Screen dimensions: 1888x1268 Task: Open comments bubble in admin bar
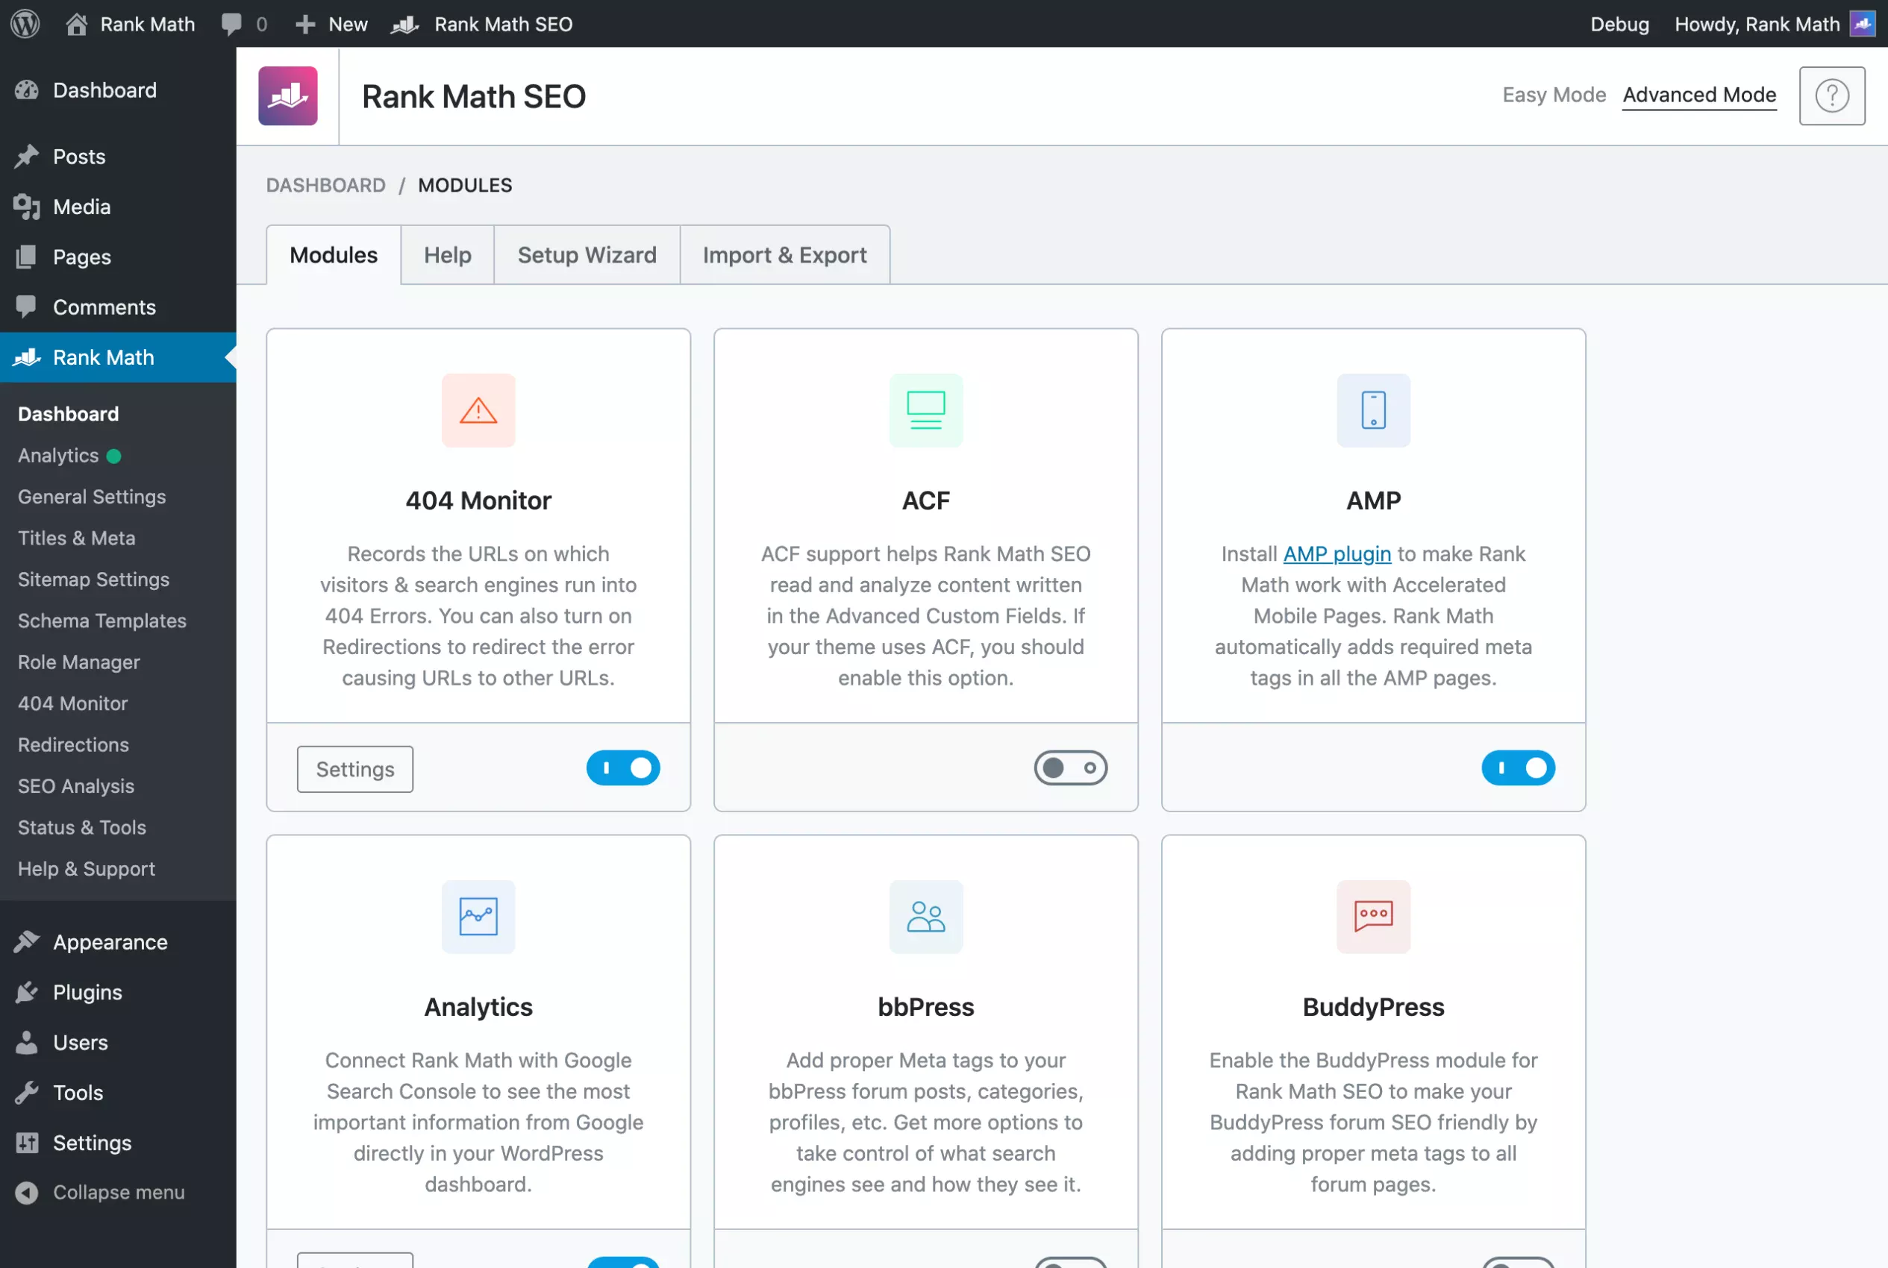click(232, 23)
